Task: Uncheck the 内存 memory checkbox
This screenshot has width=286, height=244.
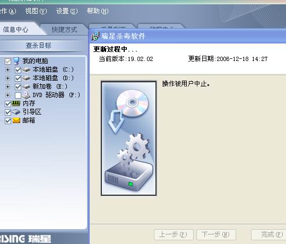Action: (8, 104)
